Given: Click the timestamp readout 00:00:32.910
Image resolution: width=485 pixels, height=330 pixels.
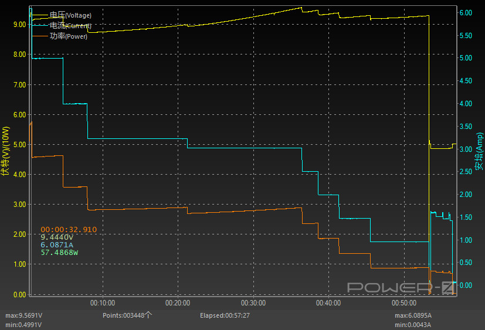Looking at the screenshot, I should click(69, 230).
